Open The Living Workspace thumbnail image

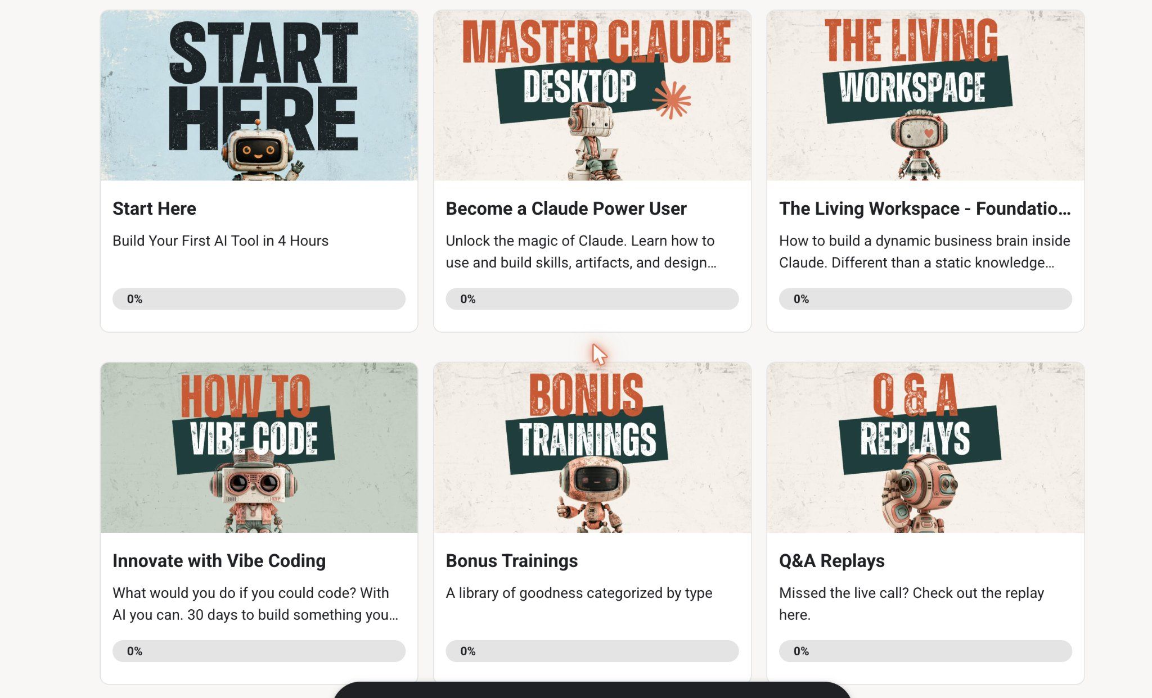pos(925,96)
